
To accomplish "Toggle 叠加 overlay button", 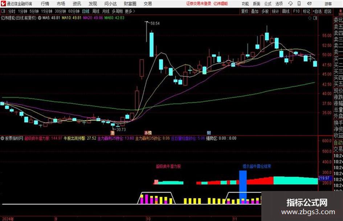I will [255, 11].
